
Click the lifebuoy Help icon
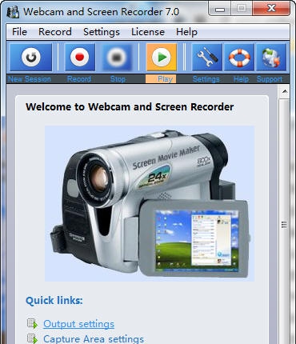[x=239, y=58]
